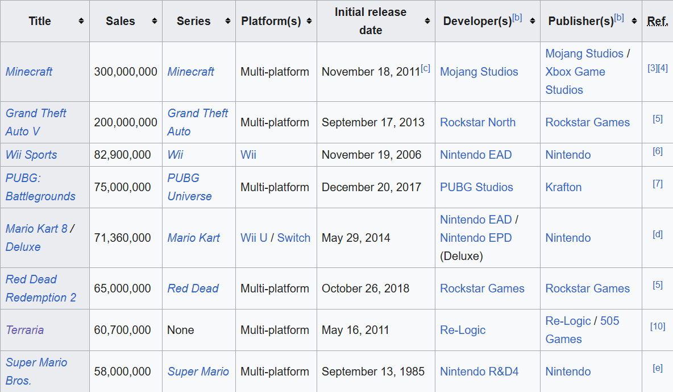Open the PUBG Studios developer link
Image resolution: width=673 pixels, height=392 pixels.
point(476,187)
